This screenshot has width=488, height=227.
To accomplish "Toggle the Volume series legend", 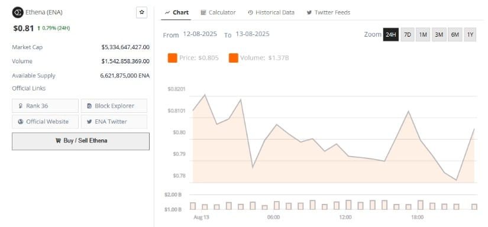I will tap(258, 58).
